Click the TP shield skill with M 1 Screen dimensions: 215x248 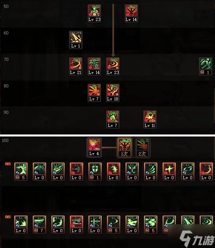pos(95,172)
